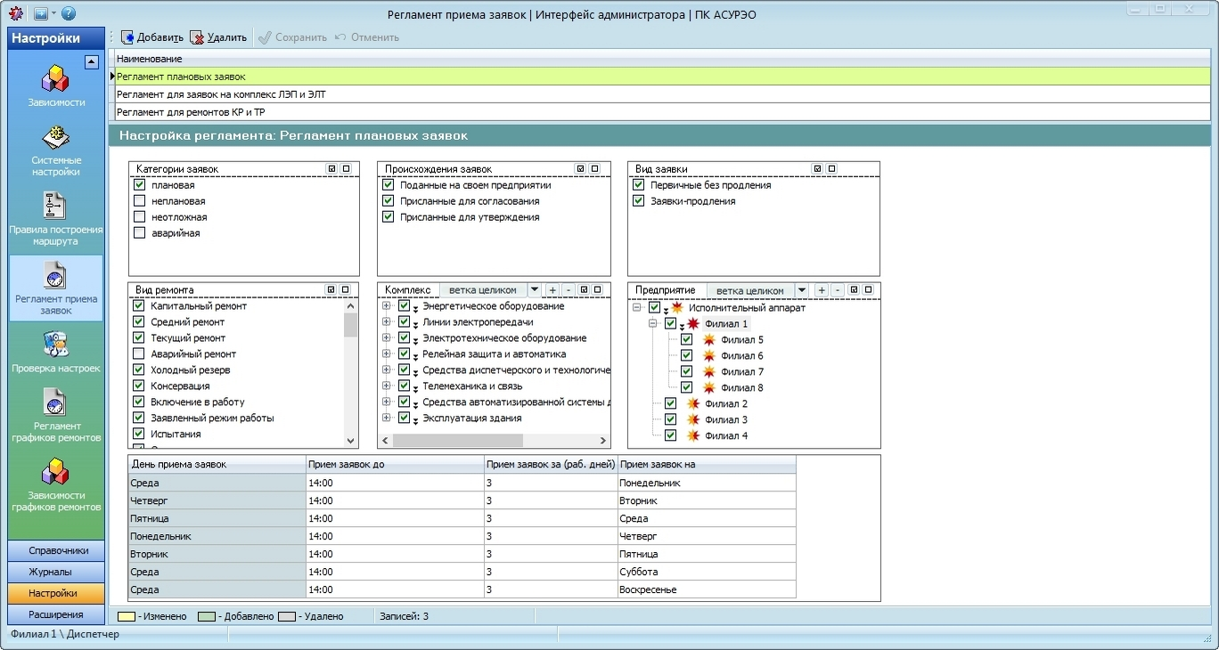Enable the неплановая category checkbox
The width and height of the screenshot is (1219, 650).
coord(139,201)
